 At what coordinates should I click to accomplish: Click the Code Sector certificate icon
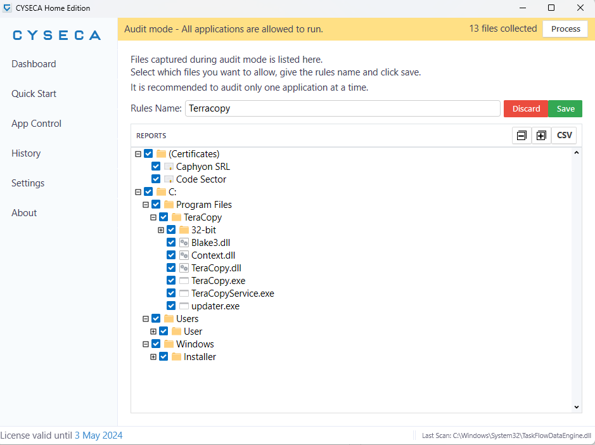click(169, 179)
